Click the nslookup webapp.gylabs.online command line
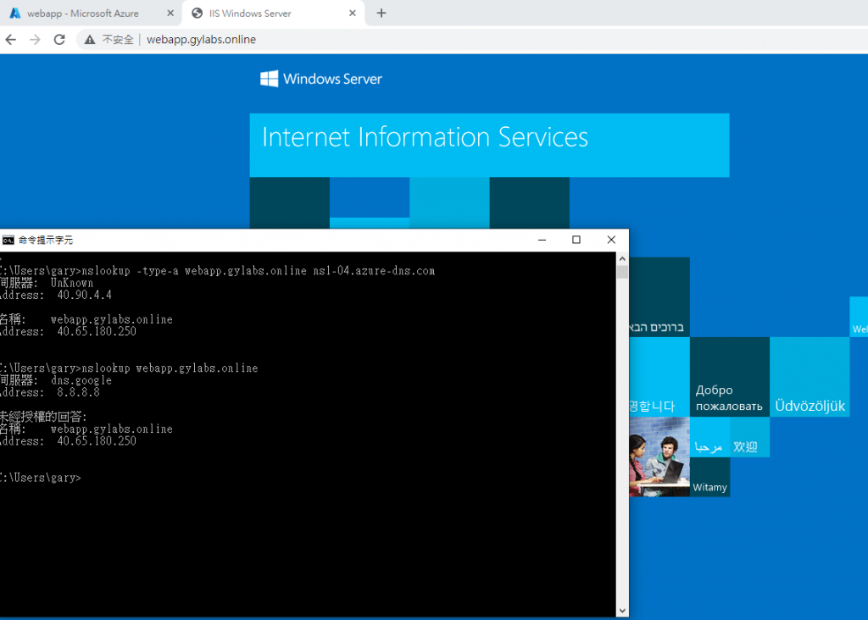Screen dimensions: 868x620 coord(129,368)
